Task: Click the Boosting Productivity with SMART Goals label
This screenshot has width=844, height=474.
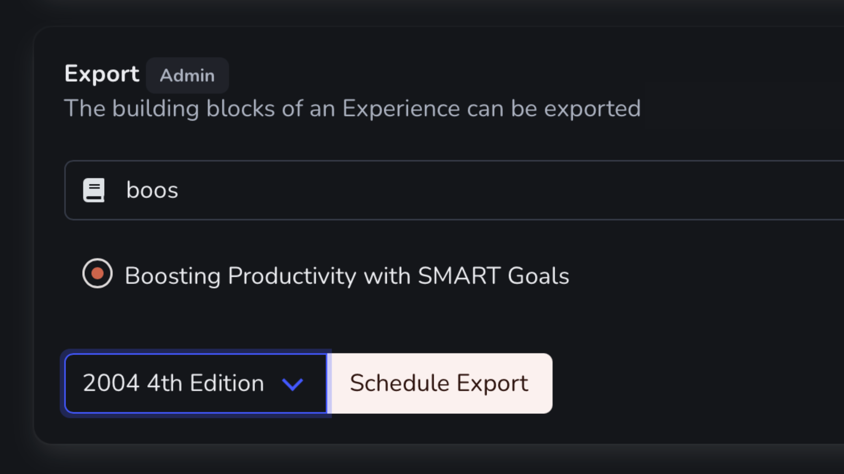Action: click(x=346, y=275)
